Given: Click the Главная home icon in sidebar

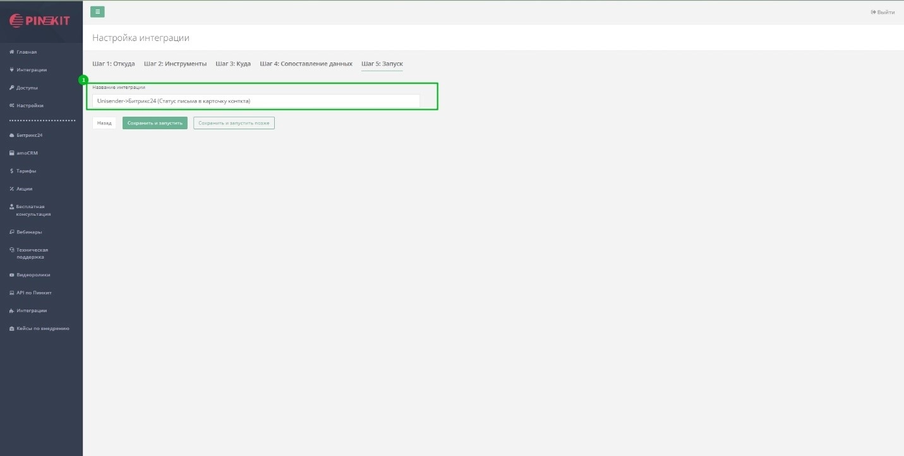Looking at the screenshot, I should [x=11, y=52].
